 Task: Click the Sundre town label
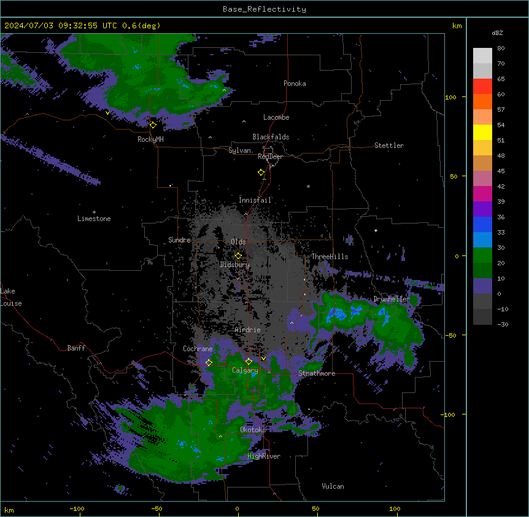coord(179,240)
